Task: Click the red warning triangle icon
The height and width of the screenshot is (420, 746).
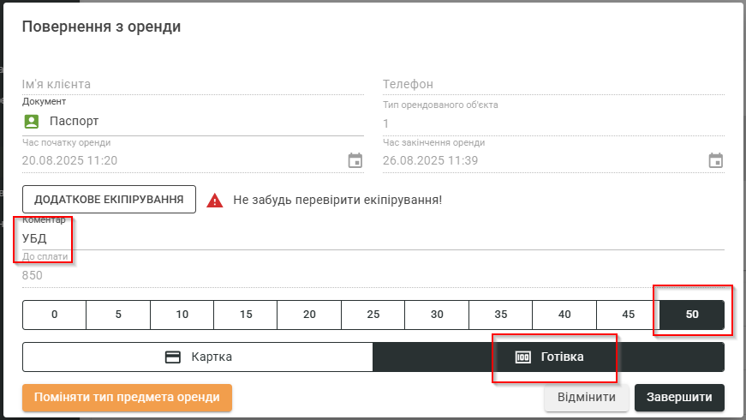Action: [216, 200]
